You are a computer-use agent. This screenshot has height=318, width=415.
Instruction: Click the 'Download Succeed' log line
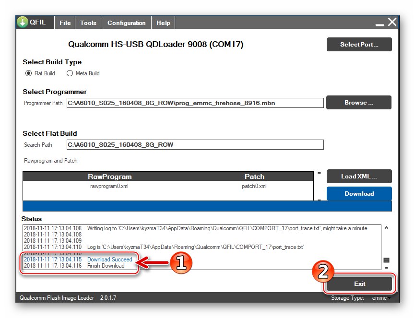click(x=78, y=259)
